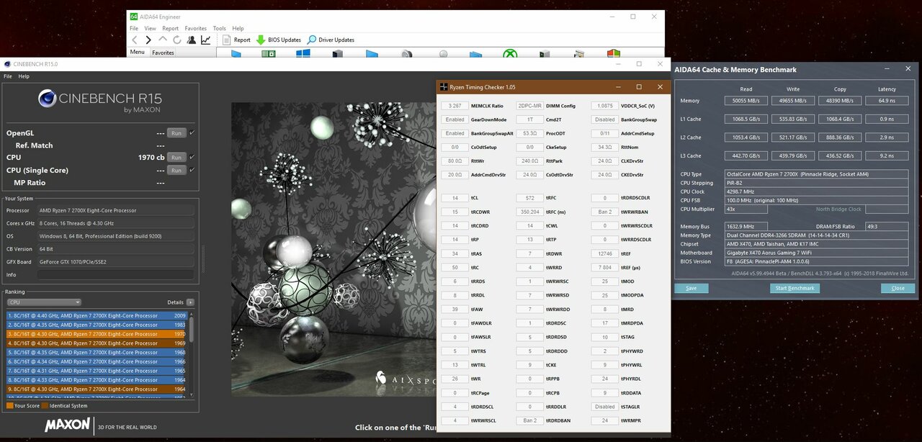Open the security shield icon in AIDA64
Image resolution: width=922 pixels, height=442 pixels.
(614, 54)
